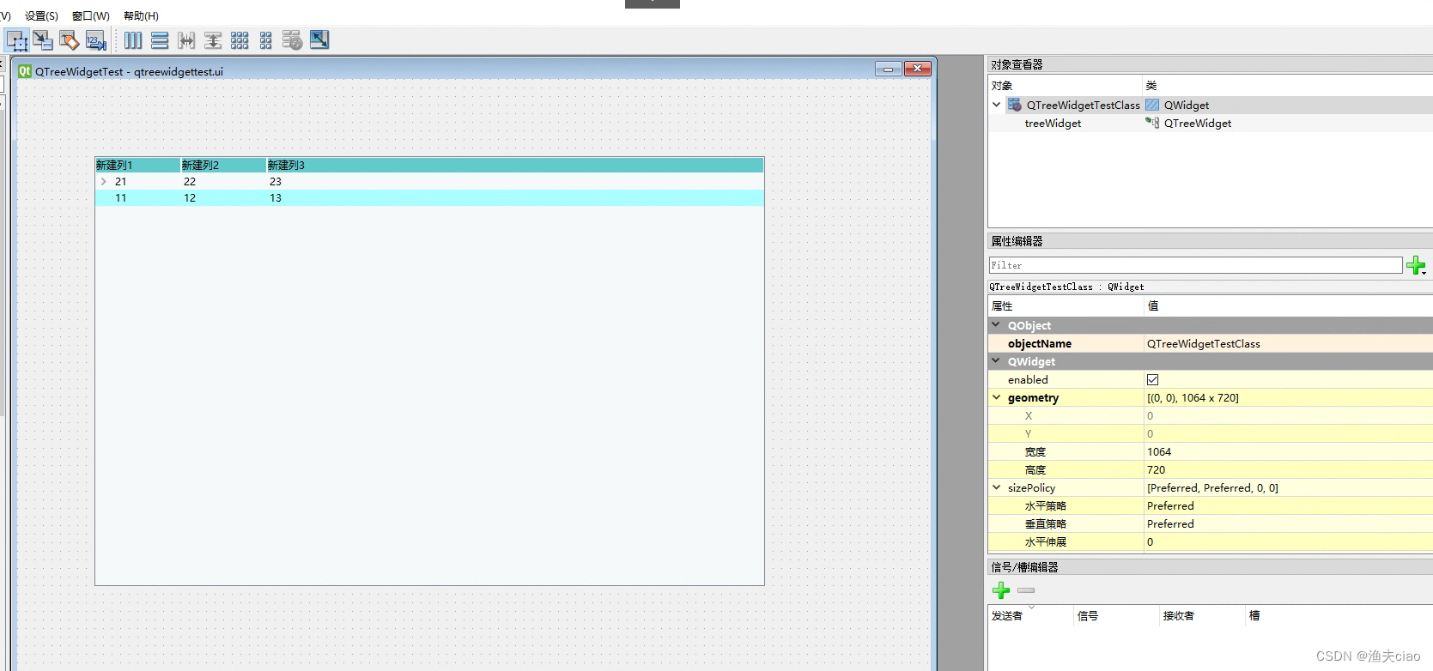The image size is (1433, 671).
Task: Close the QTreeWidgetTest form window
Action: 918,69
